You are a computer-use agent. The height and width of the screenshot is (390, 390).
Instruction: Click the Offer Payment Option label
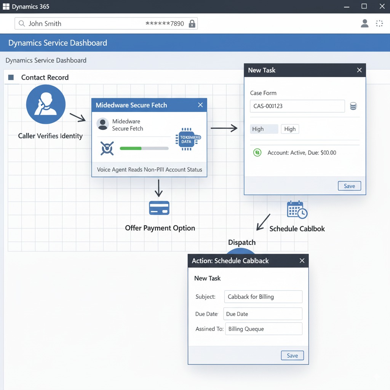coord(160,228)
